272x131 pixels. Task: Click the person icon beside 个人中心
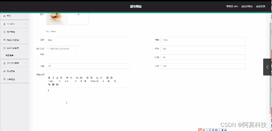(4, 24)
